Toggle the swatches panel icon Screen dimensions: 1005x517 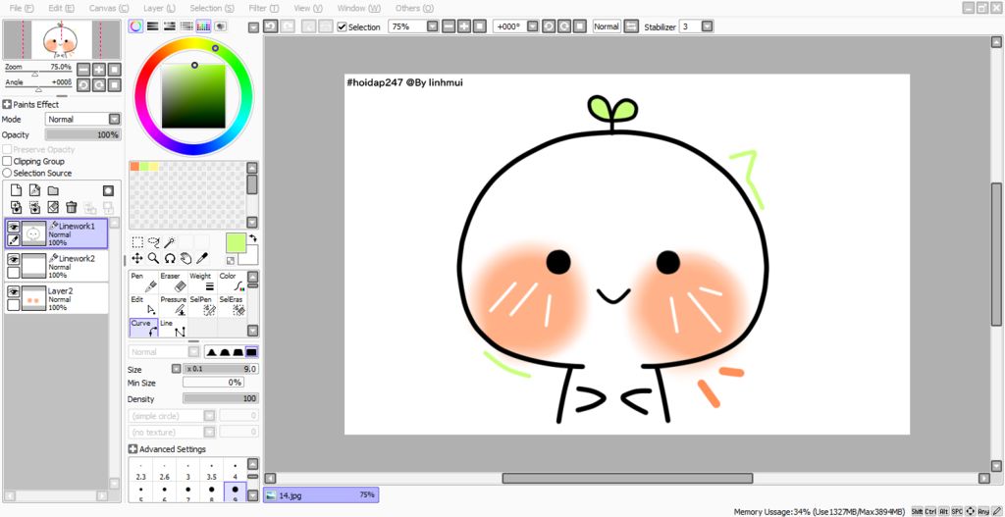pos(204,26)
